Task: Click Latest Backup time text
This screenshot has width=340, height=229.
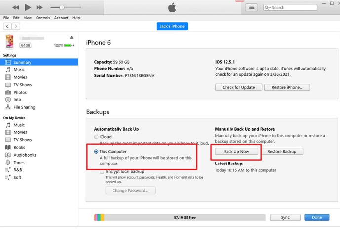Action: 245,170
